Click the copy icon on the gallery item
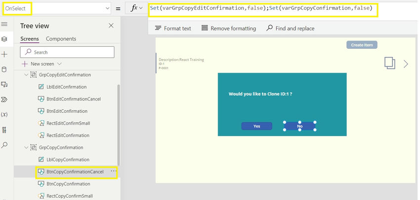Screen dimensions: 420x200 click(x=390, y=63)
